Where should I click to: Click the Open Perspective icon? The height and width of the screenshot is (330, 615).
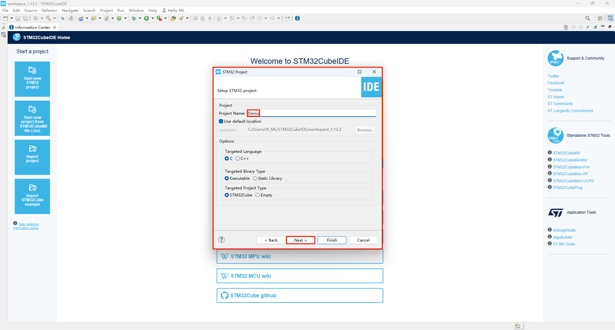tap(600, 18)
